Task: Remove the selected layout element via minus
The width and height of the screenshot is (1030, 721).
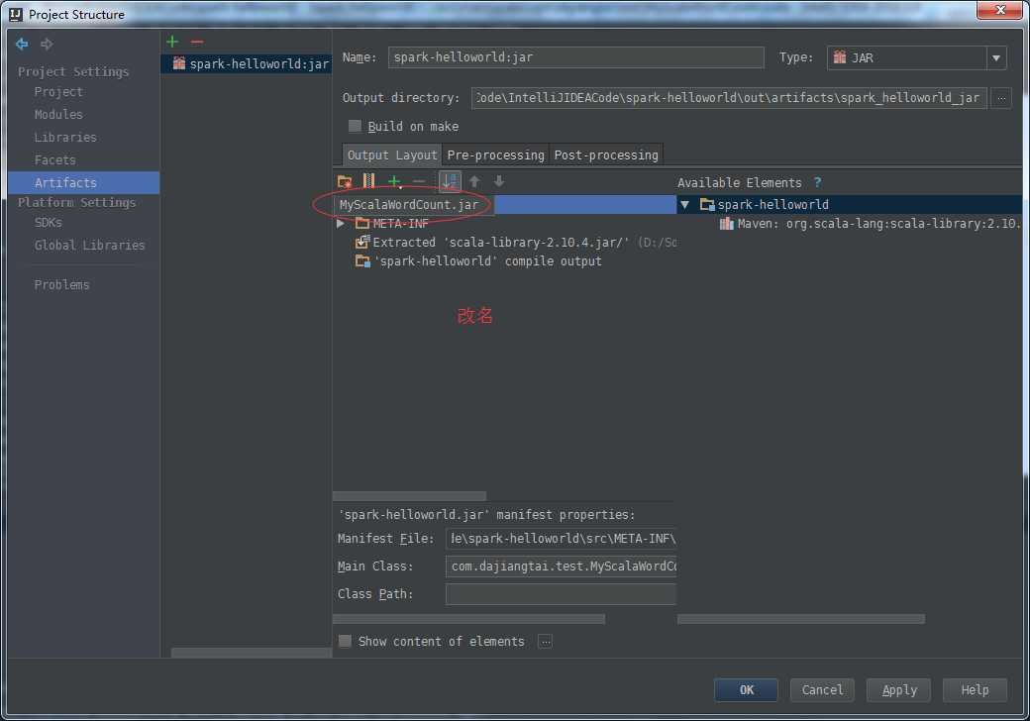Action: coord(418,181)
